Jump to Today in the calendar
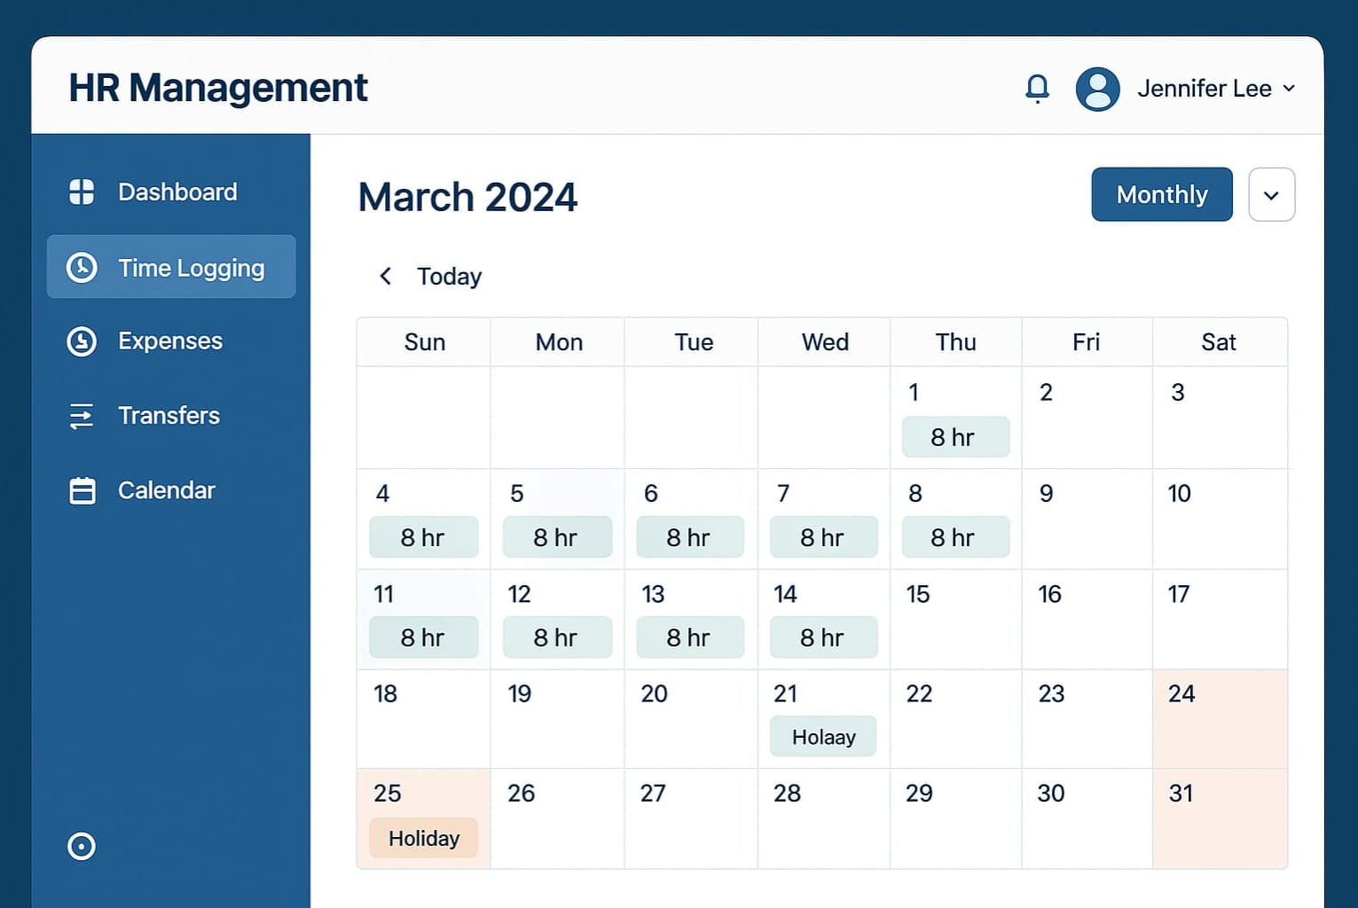 [x=449, y=277]
